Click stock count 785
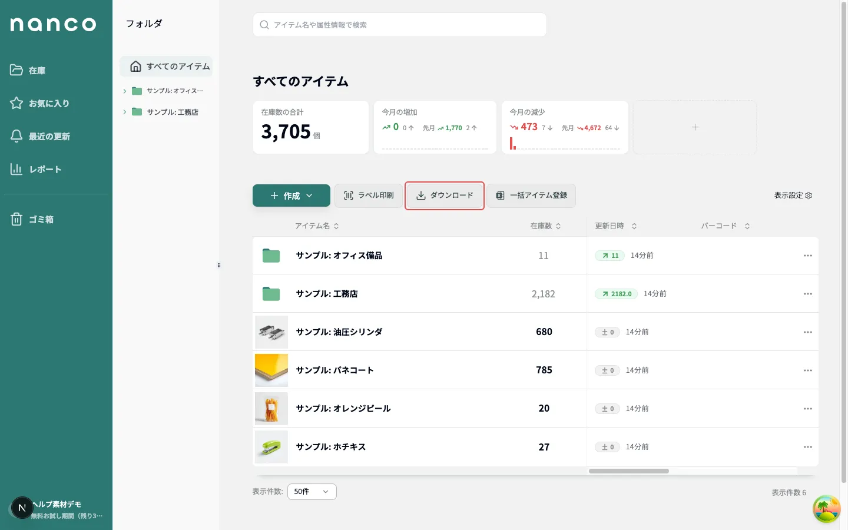 click(544, 370)
